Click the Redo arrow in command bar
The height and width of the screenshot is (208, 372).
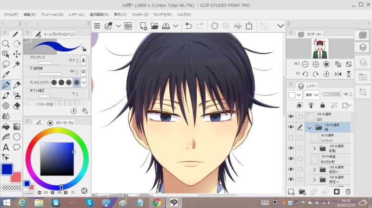200,26
